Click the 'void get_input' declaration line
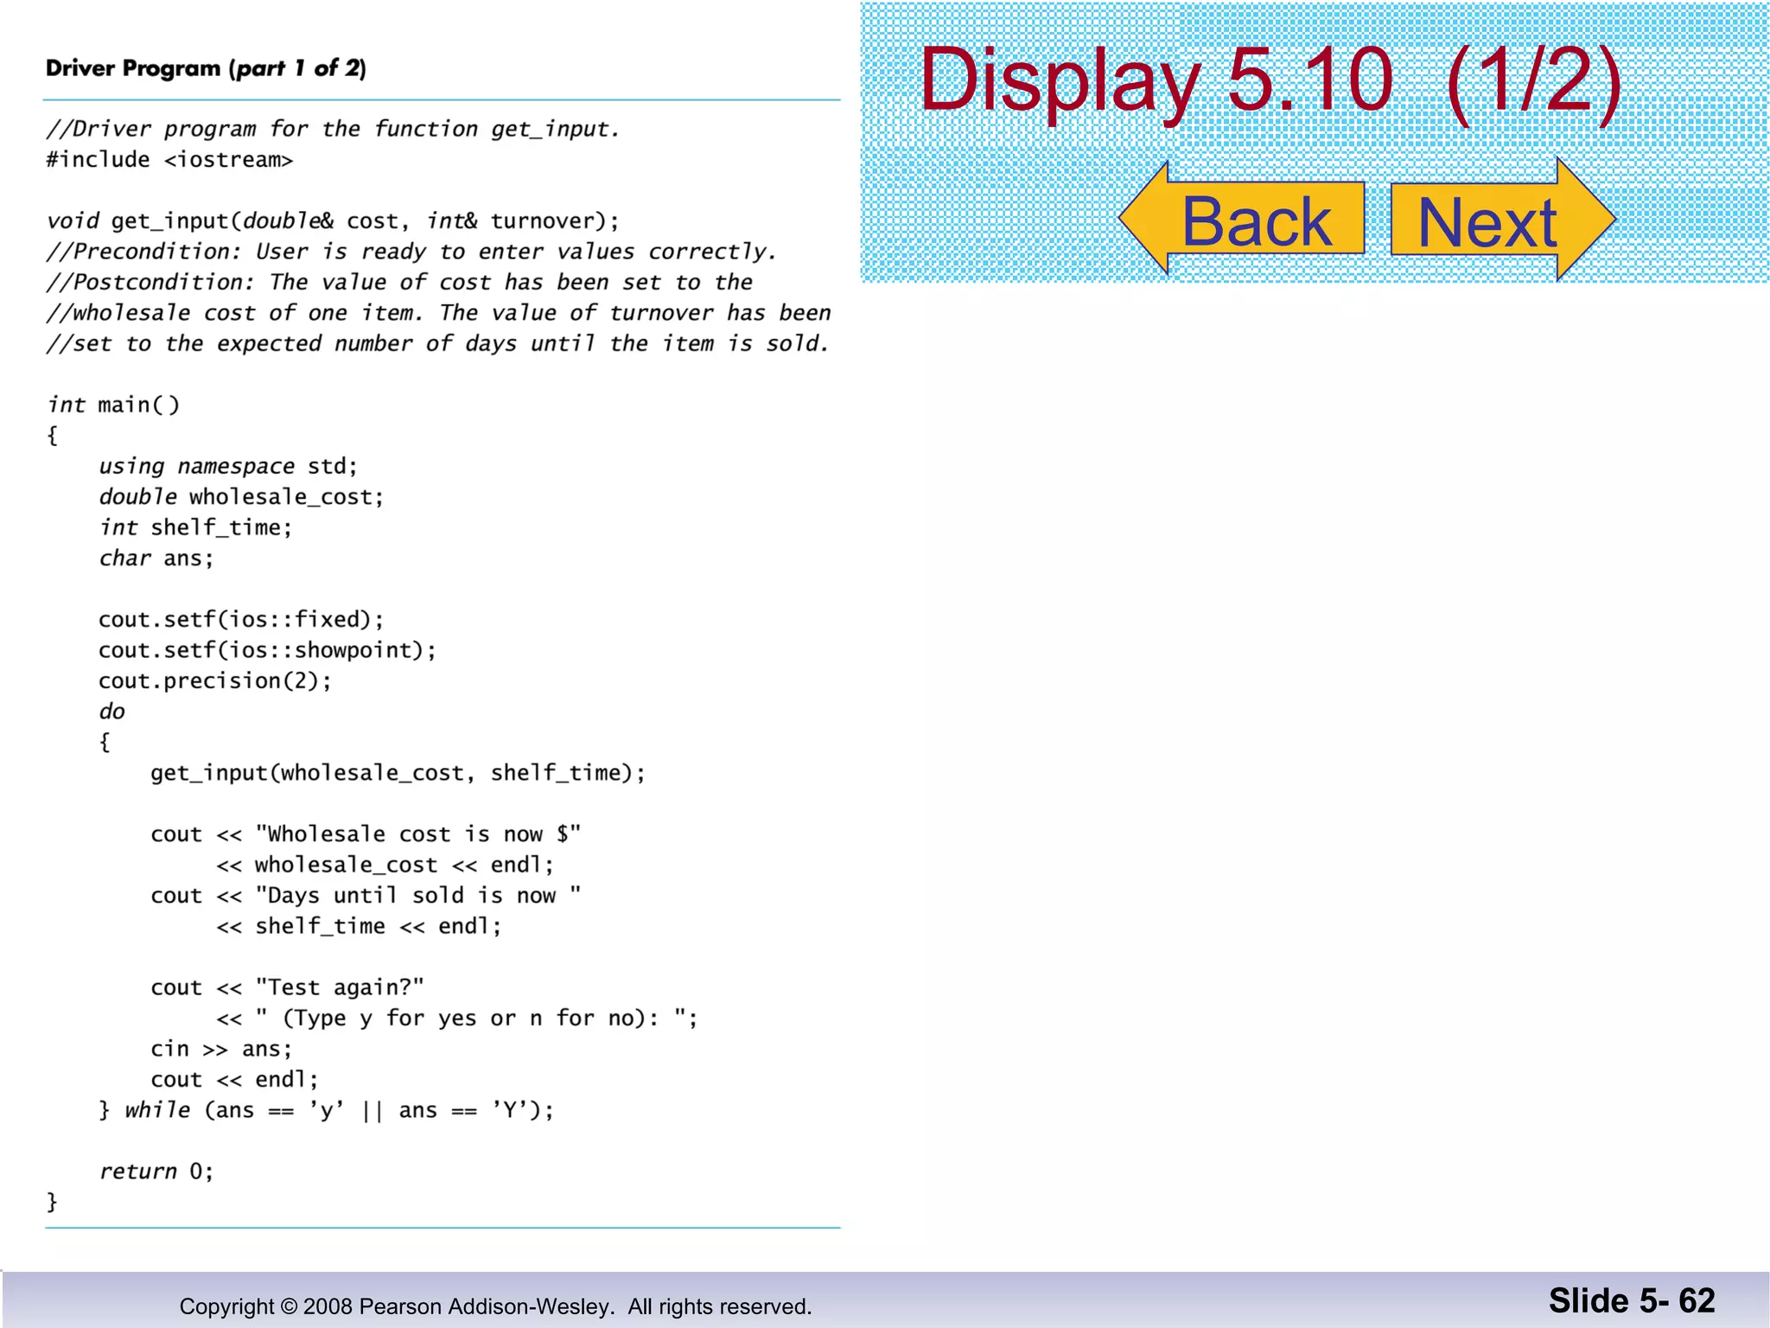Screen dimensions: 1770x1328 pyautogui.click(x=333, y=221)
